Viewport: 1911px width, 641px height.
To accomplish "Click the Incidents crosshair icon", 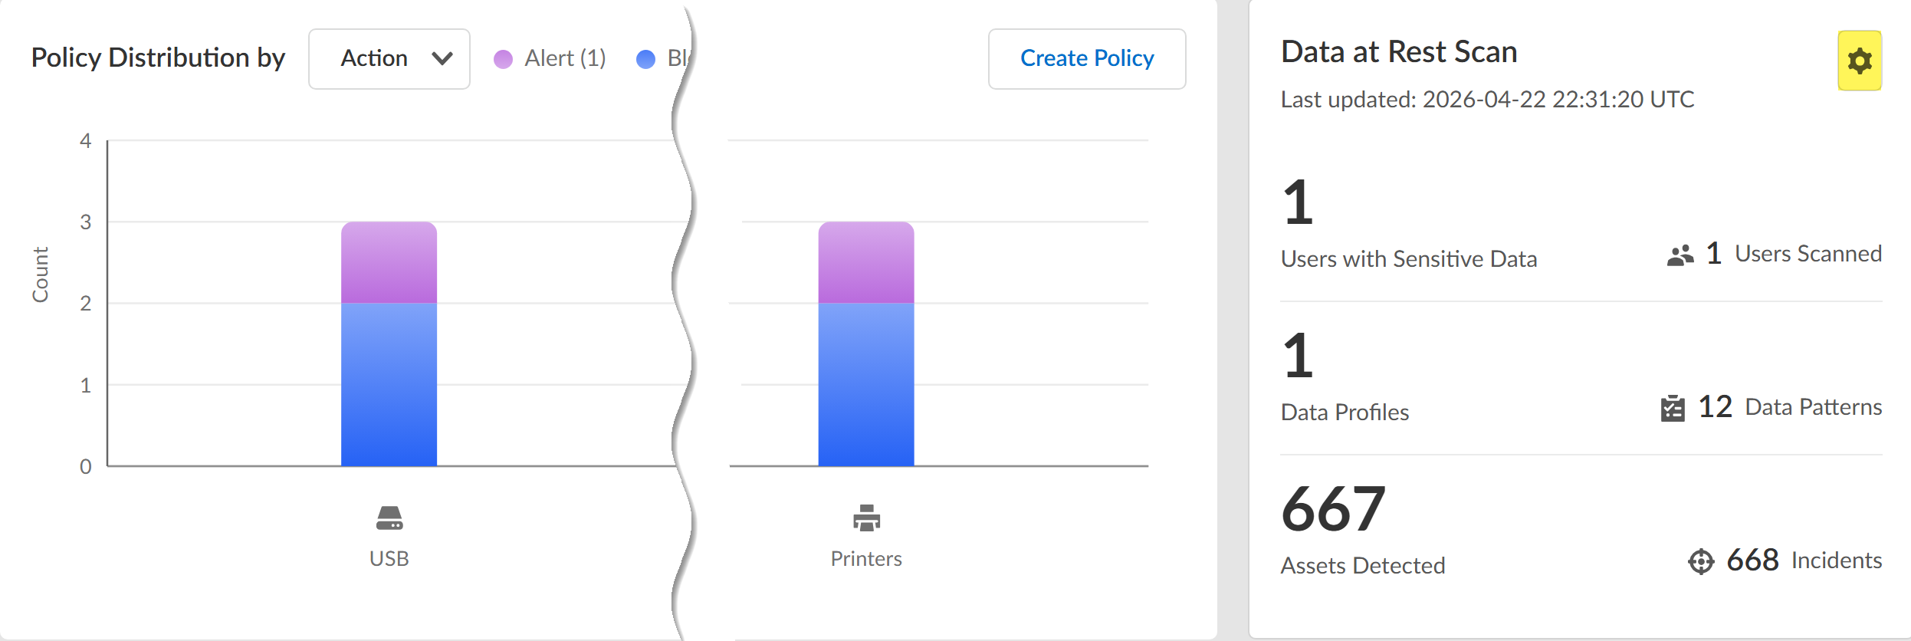I will (1700, 561).
